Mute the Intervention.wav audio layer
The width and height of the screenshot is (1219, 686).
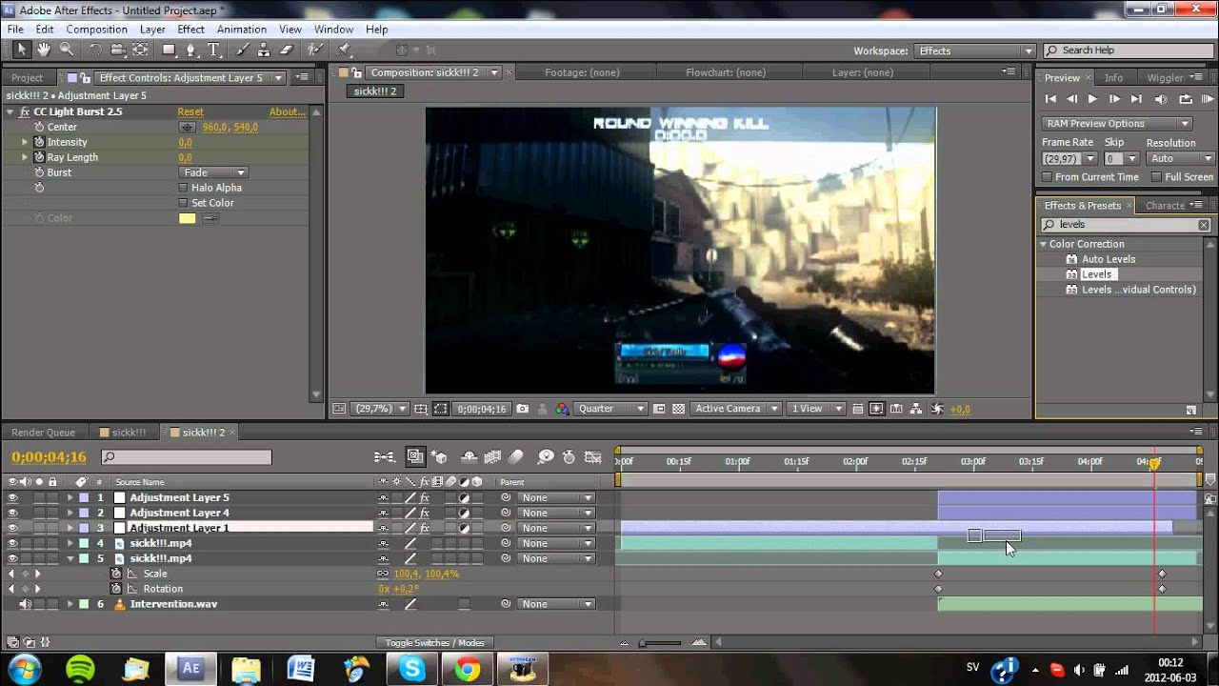[x=26, y=604]
